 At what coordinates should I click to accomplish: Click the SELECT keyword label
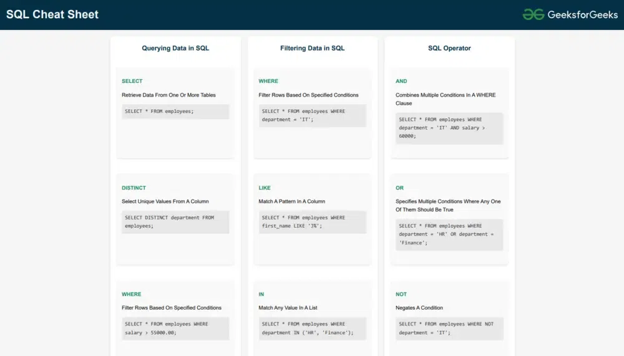[132, 81]
